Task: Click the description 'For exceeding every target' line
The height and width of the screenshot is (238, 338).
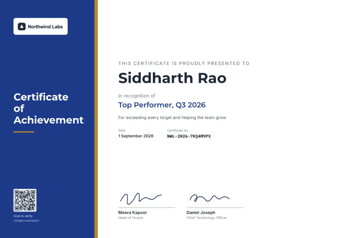Action: coord(173,118)
